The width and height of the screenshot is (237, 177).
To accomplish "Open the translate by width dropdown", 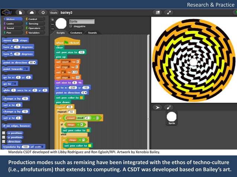I will pyautogui.click(x=42, y=147).
